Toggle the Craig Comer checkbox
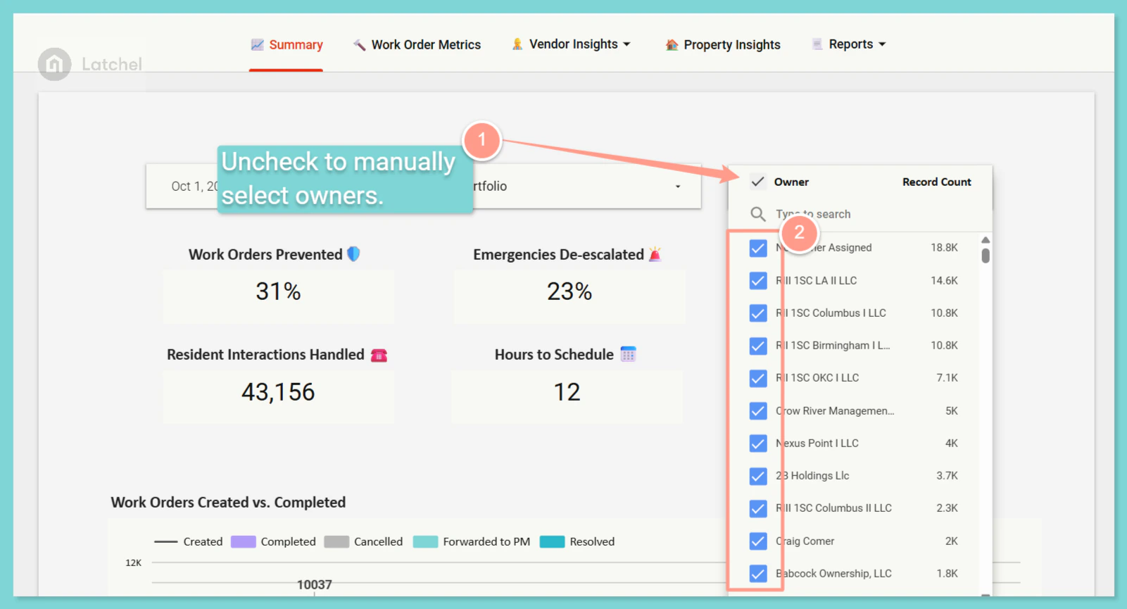Viewport: 1127px width, 609px height. (x=758, y=541)
